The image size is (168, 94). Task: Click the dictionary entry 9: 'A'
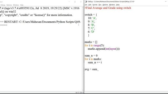91,21
